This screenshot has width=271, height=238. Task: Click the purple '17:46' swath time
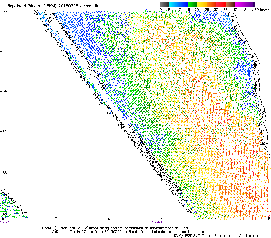157,222
